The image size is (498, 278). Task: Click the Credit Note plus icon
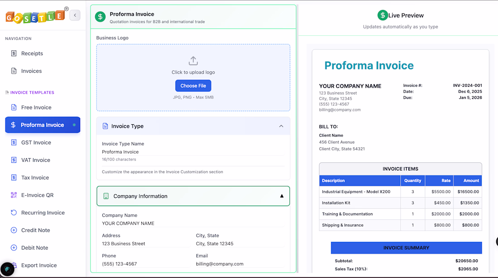tap(14, 231)
